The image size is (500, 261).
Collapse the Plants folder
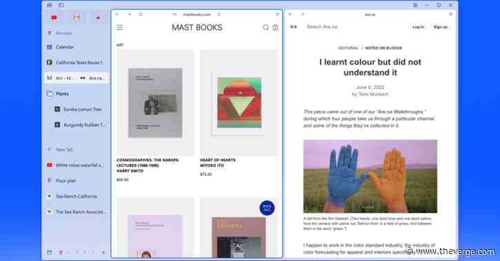pyautogui.click(x=77, y=94)
